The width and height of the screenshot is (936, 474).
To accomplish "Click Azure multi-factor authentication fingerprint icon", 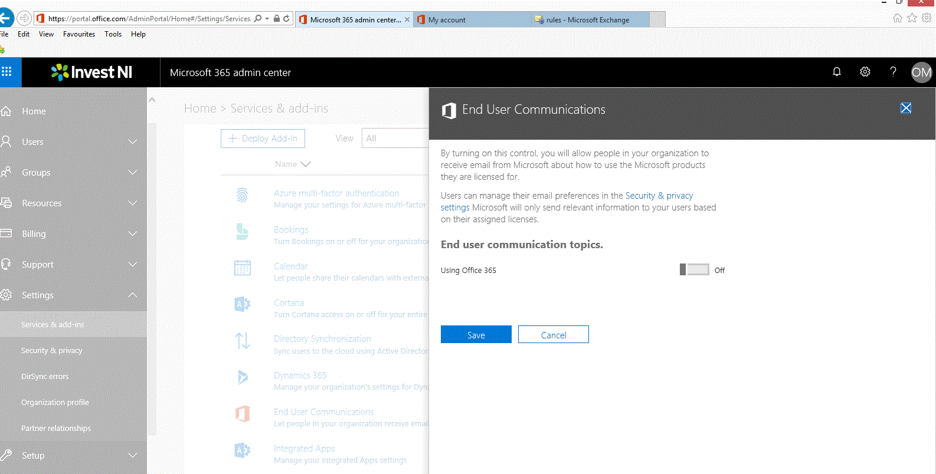I will (243, 195).
